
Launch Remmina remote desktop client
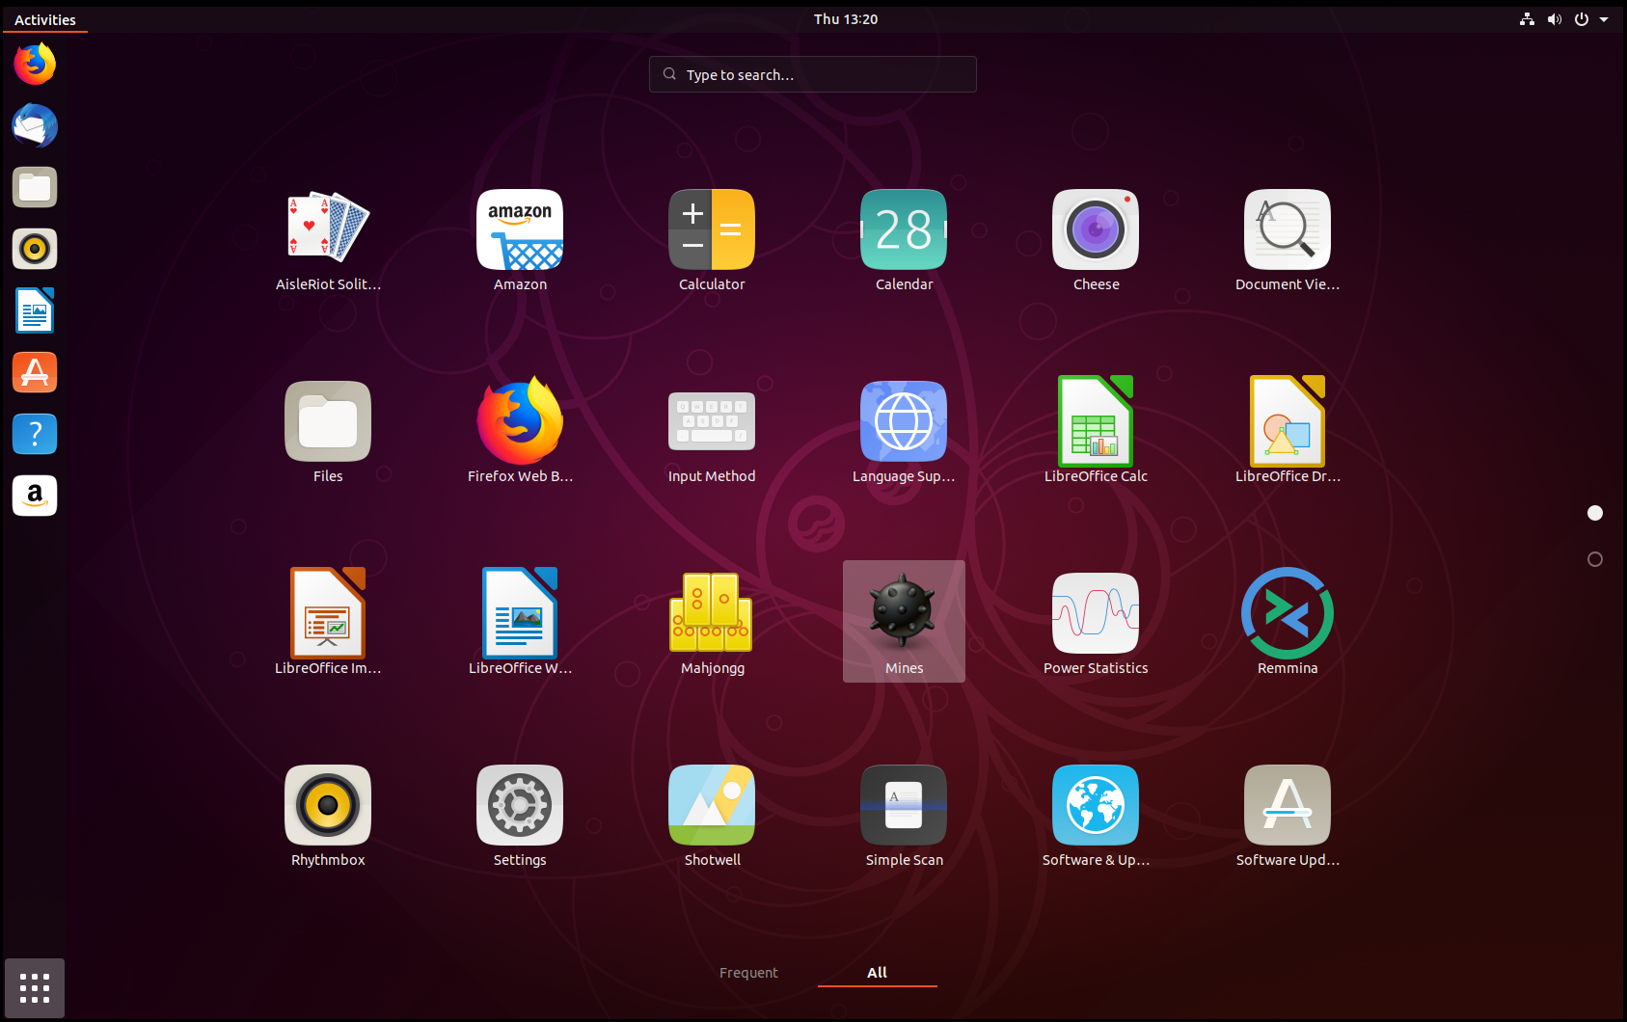(x=1287, y=619)
